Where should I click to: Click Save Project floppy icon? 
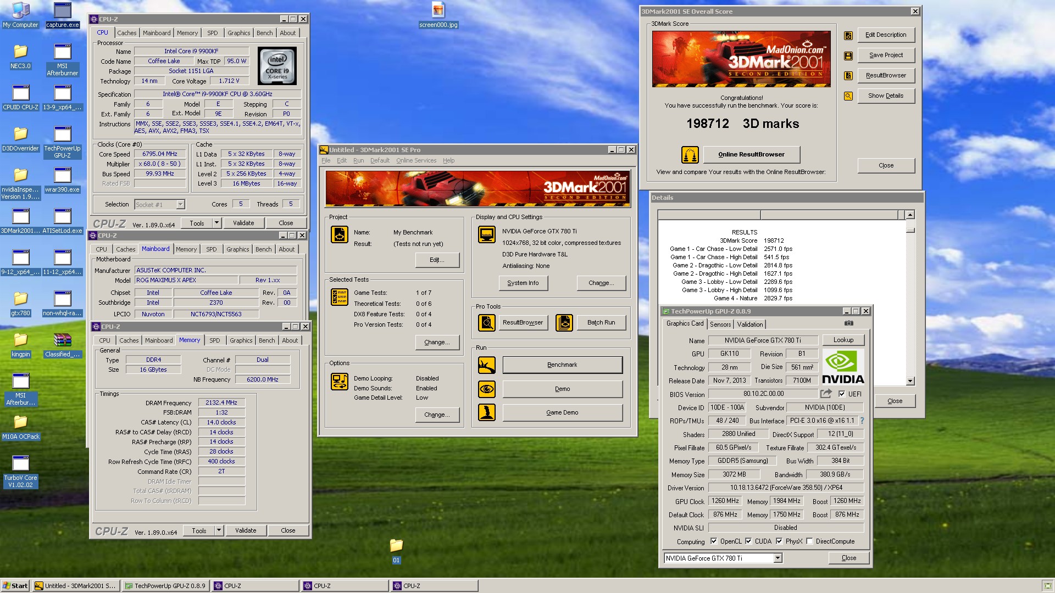click(848, 55)
